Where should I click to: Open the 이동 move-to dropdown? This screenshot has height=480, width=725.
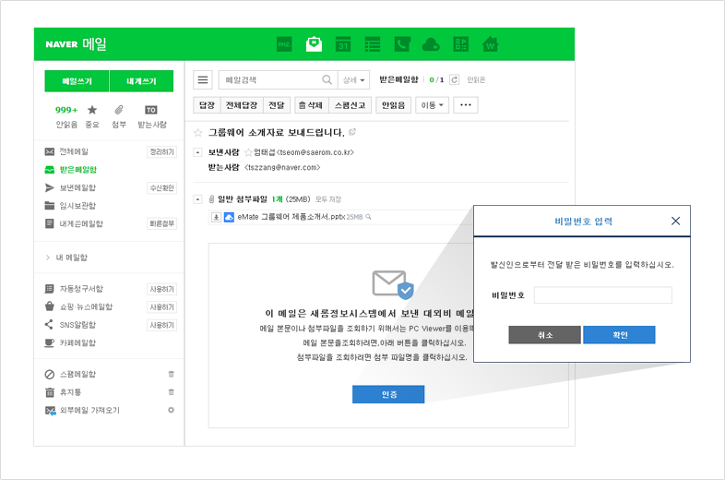point(432,105)
